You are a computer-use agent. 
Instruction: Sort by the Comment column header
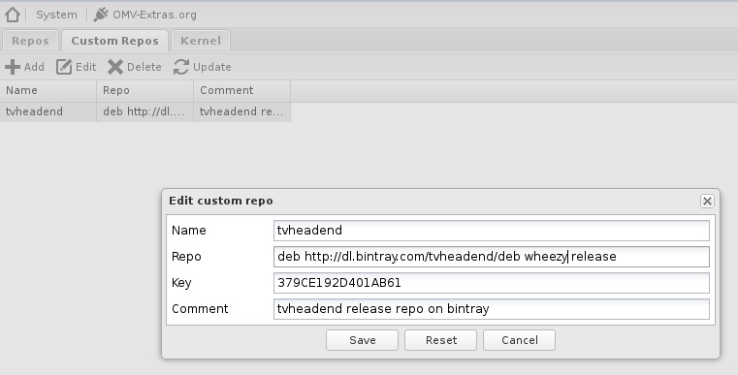click(x=241, y=90)
